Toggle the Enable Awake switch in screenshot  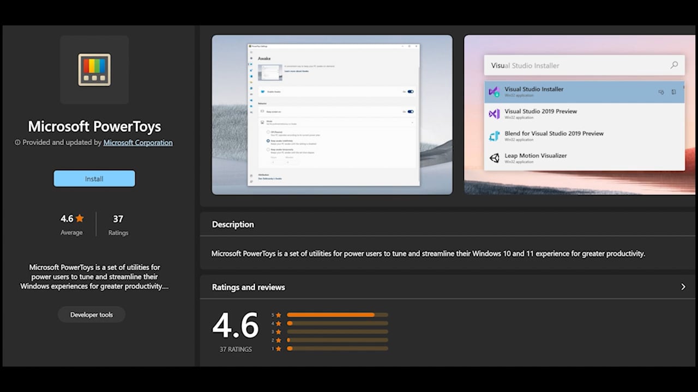click(411, 92)
